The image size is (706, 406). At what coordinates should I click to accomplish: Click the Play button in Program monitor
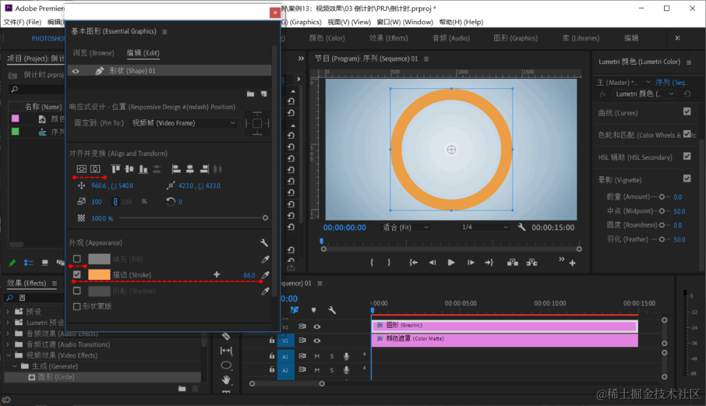(x=451, y=262)
